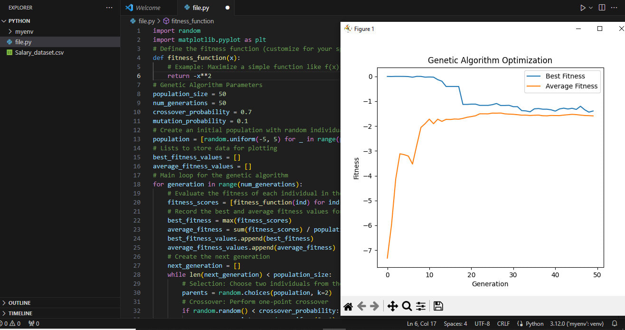Switch to the Welcome tab
625x330 pixels.
[148, 8]
